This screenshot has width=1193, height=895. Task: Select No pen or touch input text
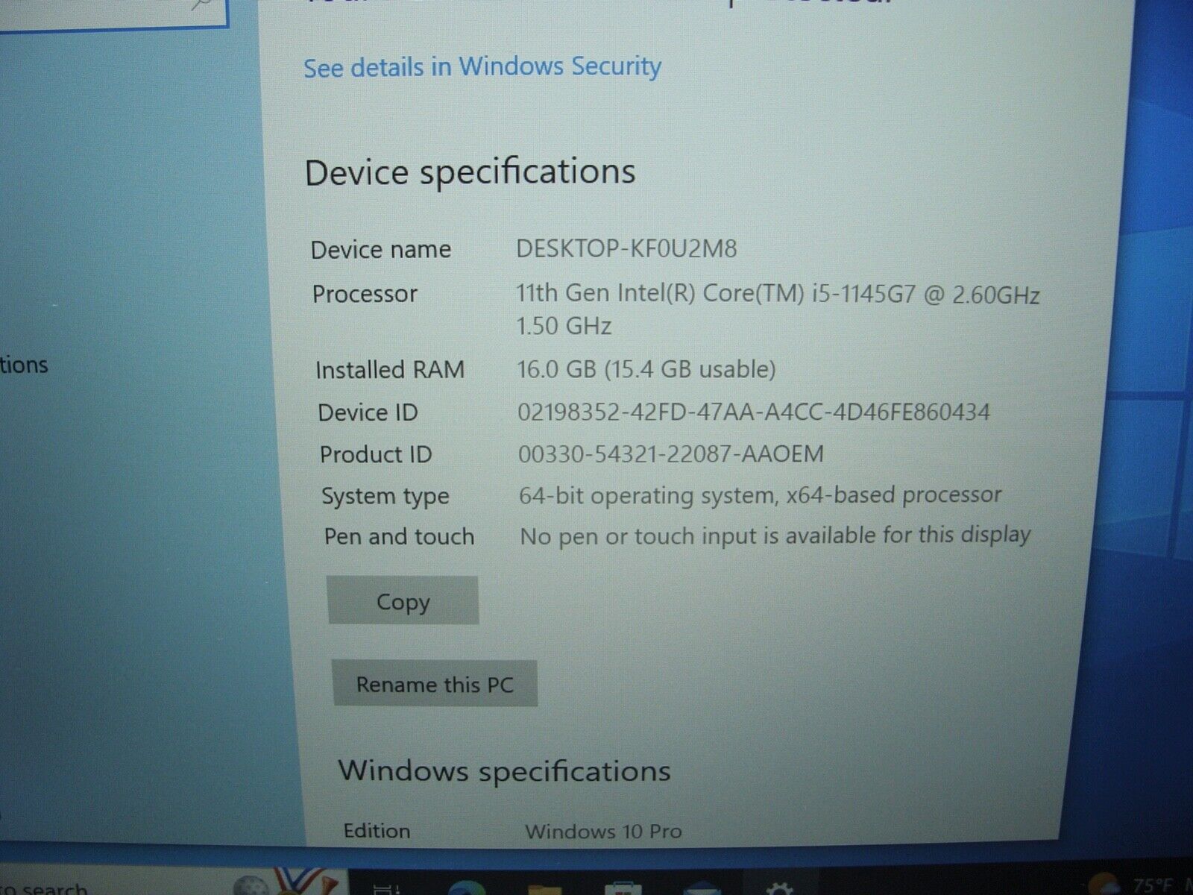coord(775,536)
